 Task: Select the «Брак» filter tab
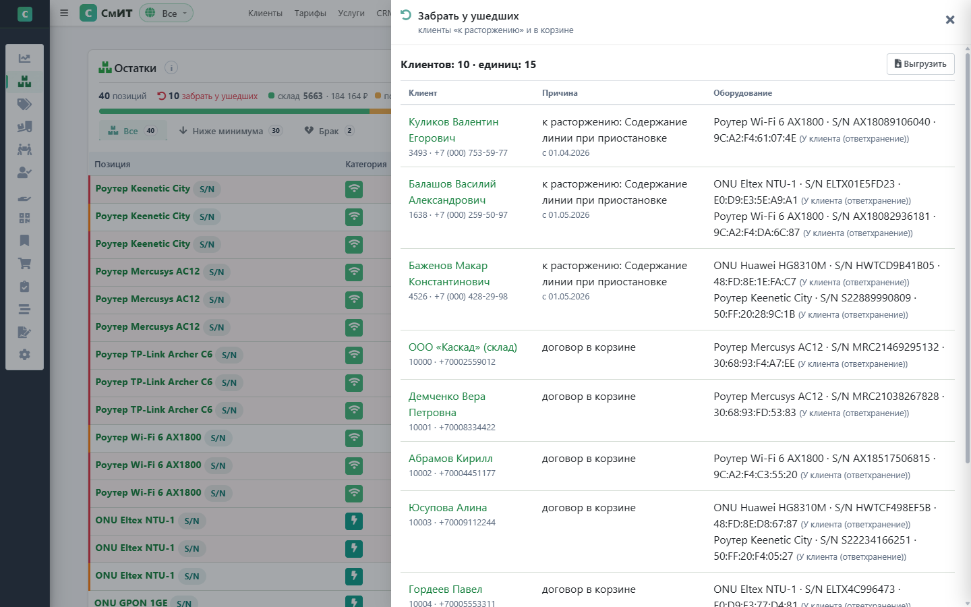(329, 131)
